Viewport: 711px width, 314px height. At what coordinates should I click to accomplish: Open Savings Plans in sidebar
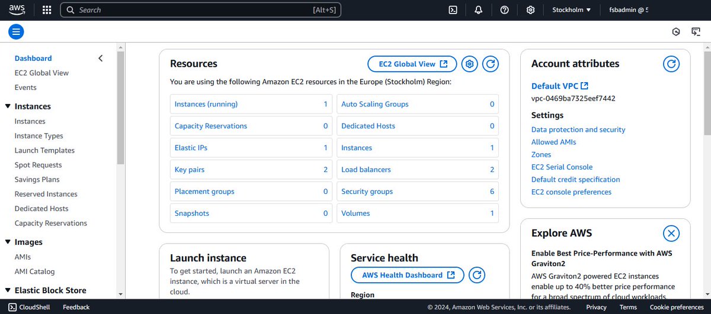click(37, 179)
